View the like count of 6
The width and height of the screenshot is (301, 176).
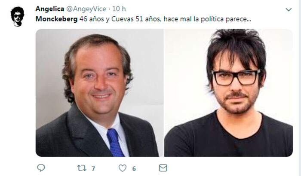tap(134, 169)
